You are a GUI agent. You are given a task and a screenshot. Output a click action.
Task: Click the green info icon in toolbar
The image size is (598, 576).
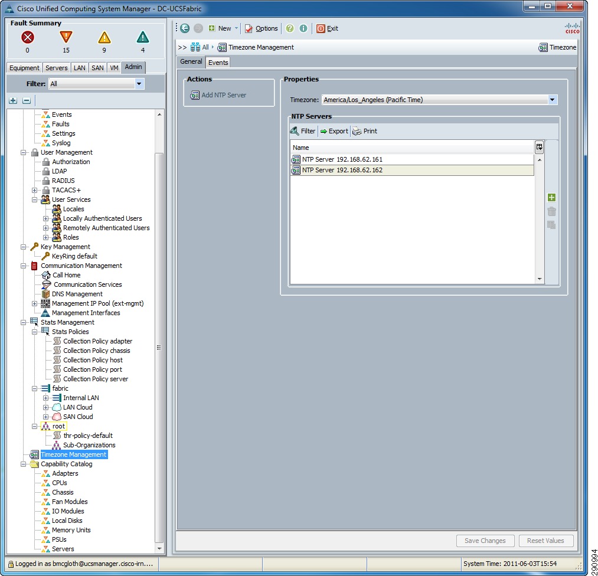303,28
